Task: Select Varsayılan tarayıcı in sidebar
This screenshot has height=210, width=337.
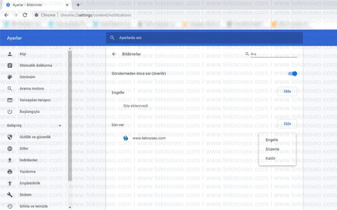Action: (35, 100)
